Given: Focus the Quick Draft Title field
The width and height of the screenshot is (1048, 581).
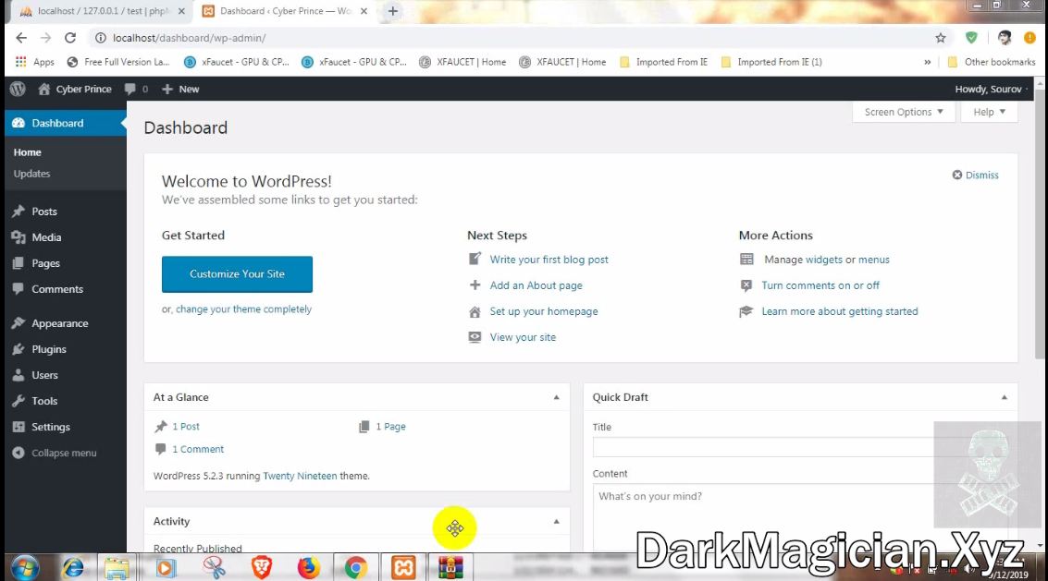Looking at the screenshot, I should point(801,447).
